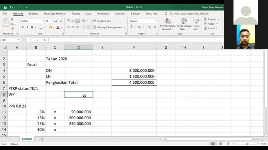
Task: Open the font size dropdown
Action: point(52,21)
